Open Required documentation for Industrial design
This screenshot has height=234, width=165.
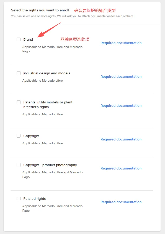[x=121, y=77]
